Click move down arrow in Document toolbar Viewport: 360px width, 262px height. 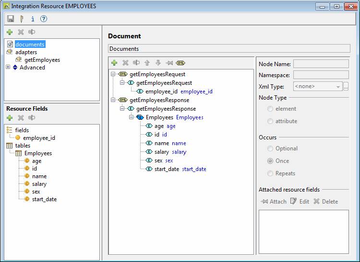[158, 63]
